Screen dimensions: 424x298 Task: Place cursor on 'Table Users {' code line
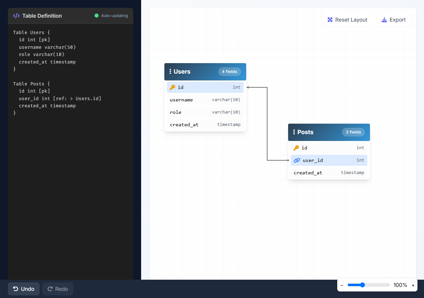pyautogui.click(x=31, y=32)
